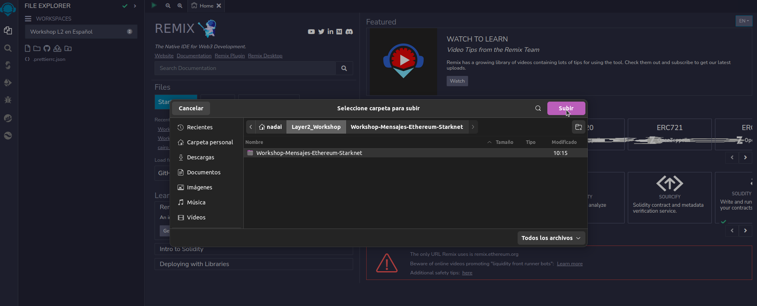Screen dimensions: 757x306
Task: Create a new file icon
Action: (27, 48)
